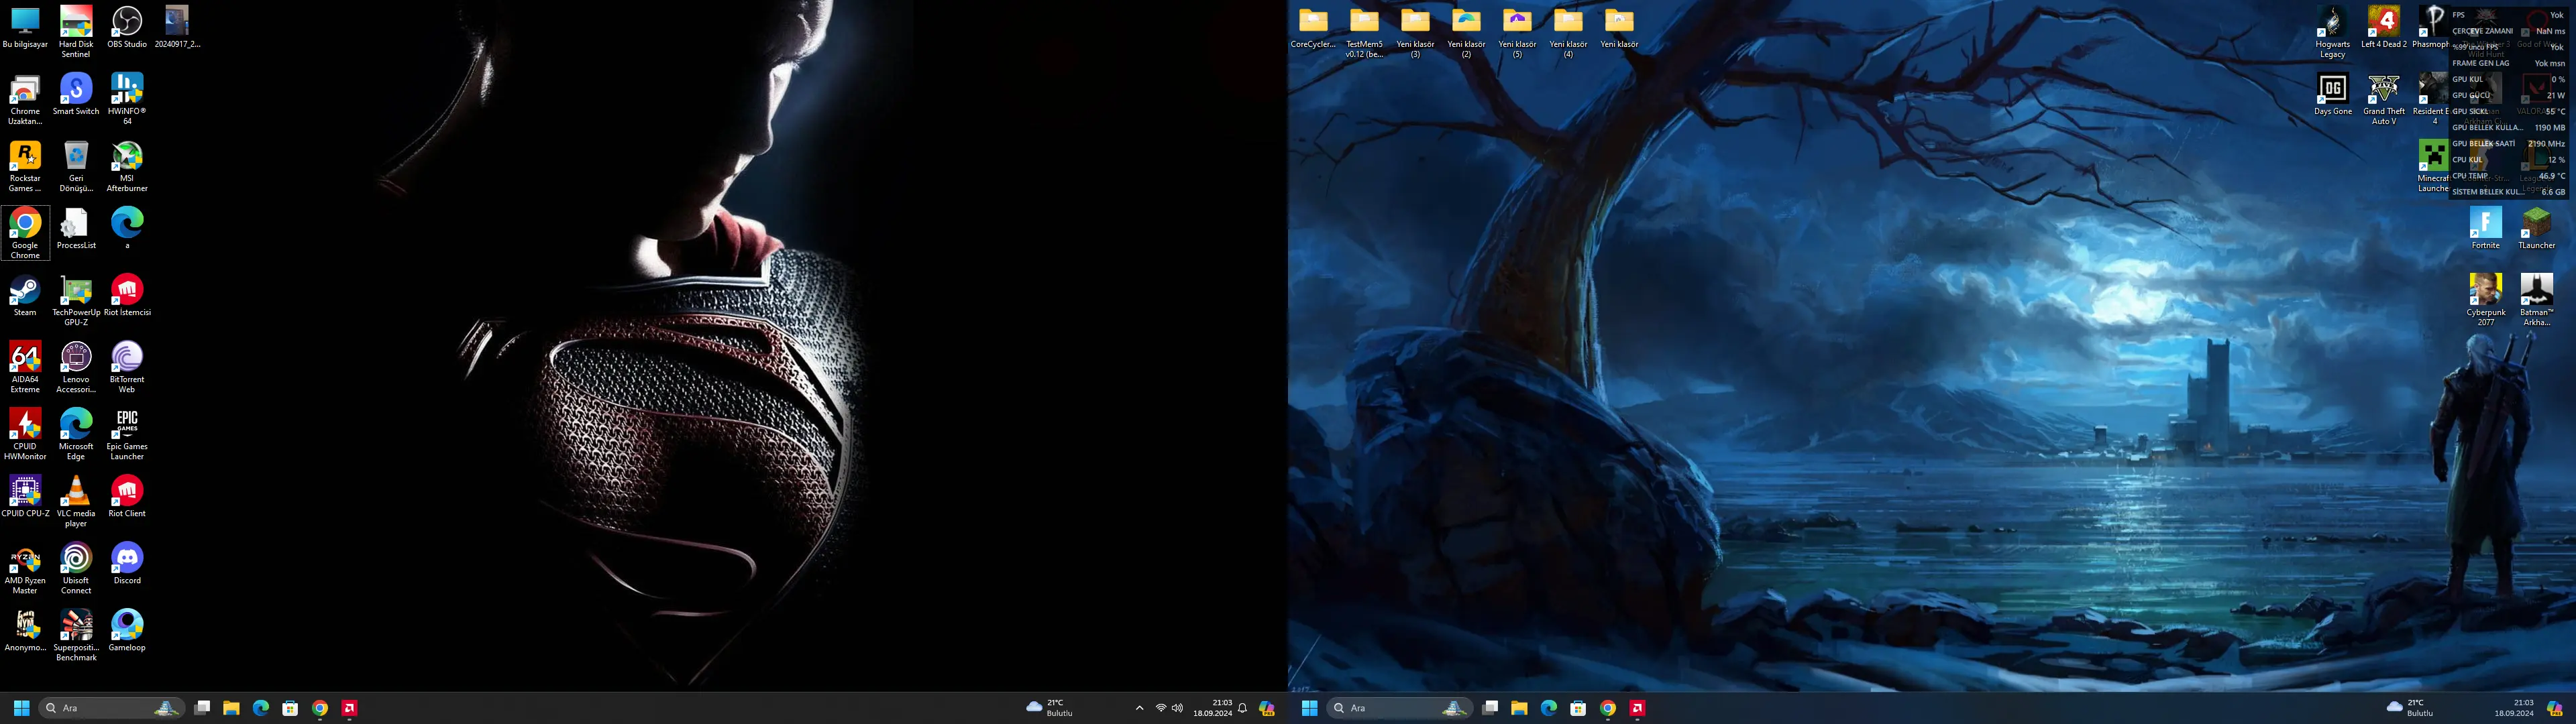
Task: Open Microsoft Store from the left taskbar
Action: coord(290,708)
